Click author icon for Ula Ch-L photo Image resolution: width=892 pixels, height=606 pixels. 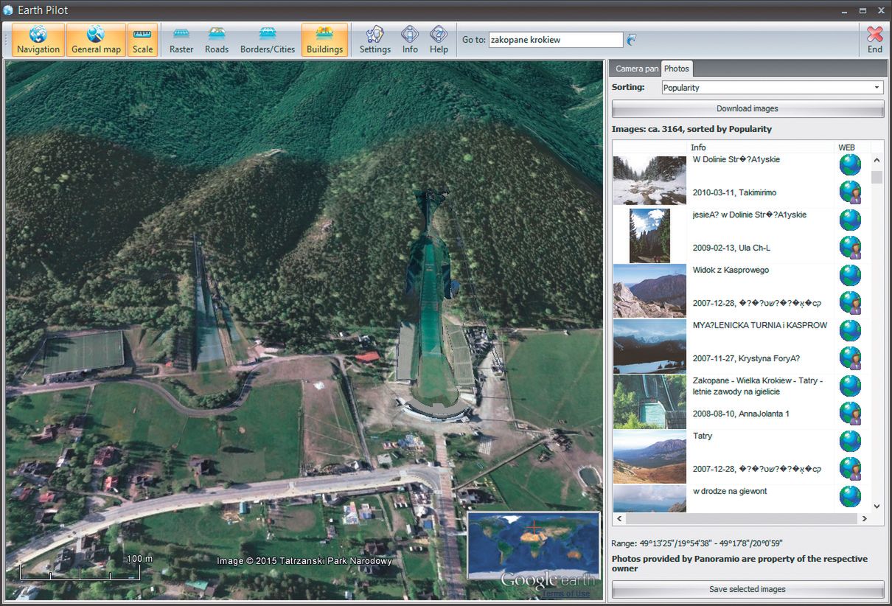pyautogui.click(x=850, y=247)
